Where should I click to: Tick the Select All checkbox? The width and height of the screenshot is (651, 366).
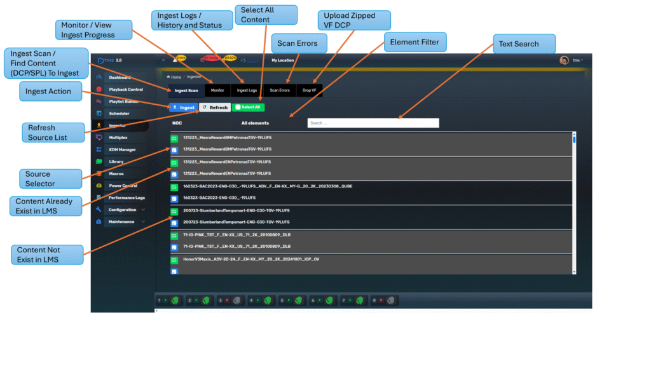coord(238,107)
